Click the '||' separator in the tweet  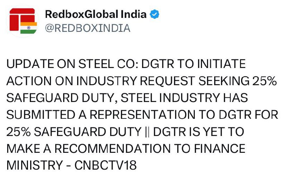click(x=147, y=132)
